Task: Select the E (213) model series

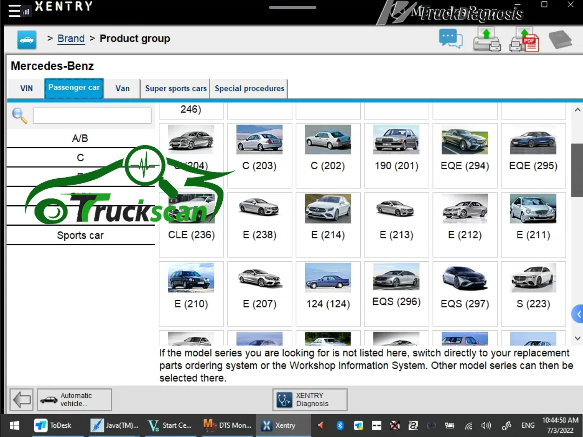Action: 397,225
